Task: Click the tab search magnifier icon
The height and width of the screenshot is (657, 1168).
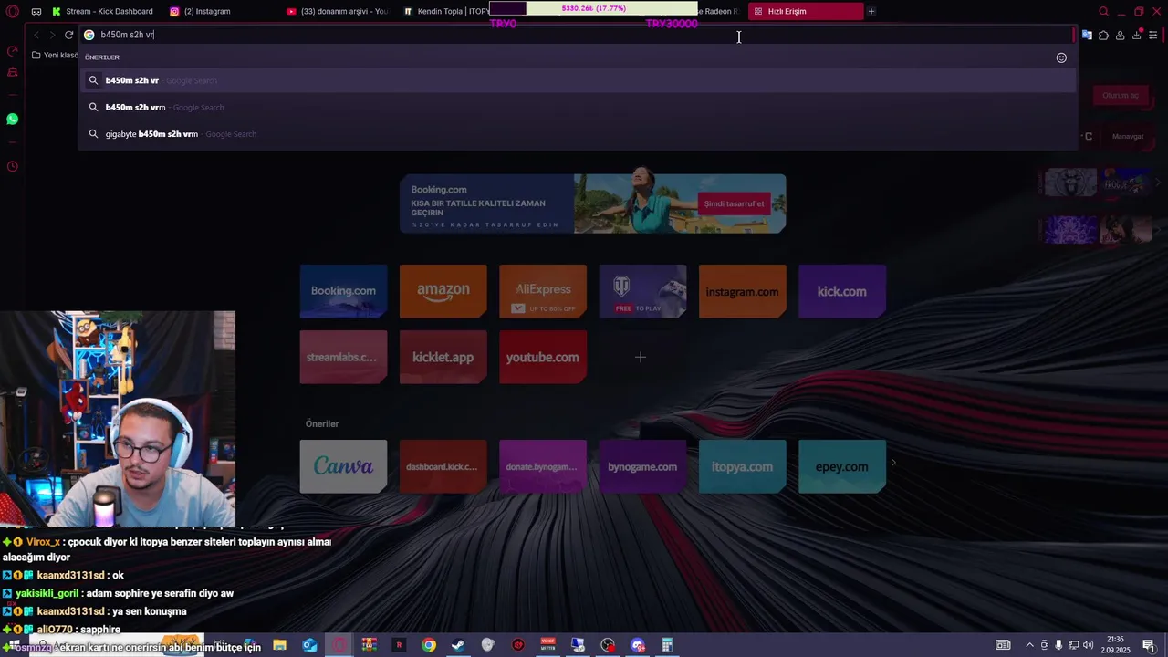Action: point(1103,12)
